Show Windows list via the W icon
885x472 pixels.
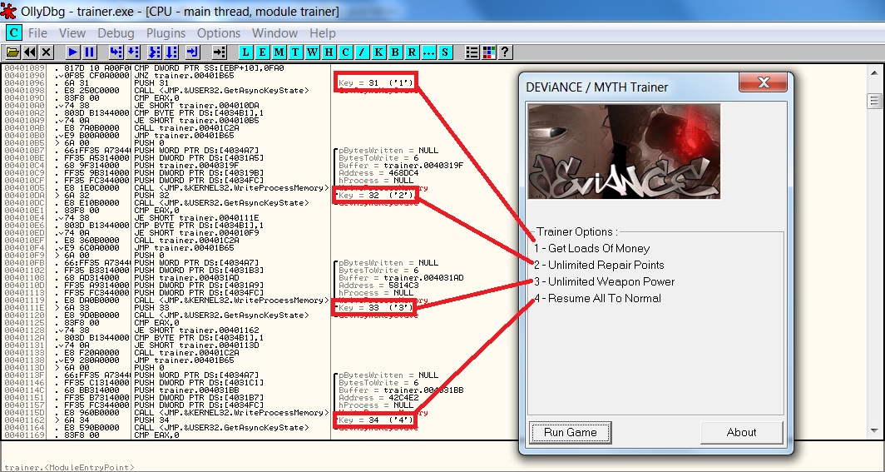[x=312, y=52]
